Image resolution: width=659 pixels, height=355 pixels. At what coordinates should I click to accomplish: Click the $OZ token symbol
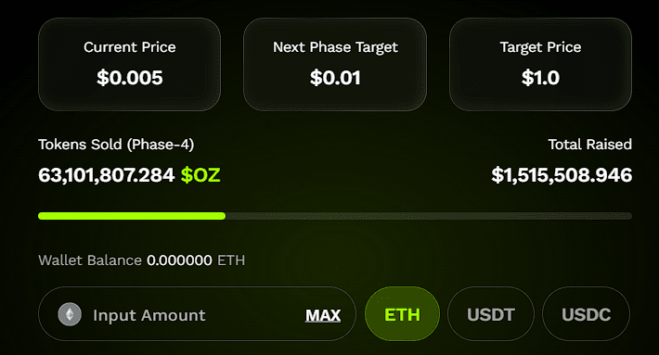pyautogui.click(x=200, y=175)
